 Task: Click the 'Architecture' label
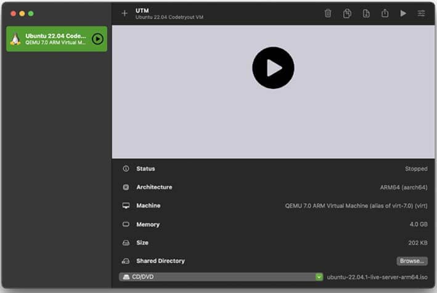coord(154,188)
